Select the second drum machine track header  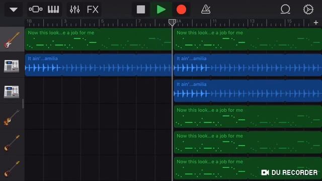coord(12,91)
